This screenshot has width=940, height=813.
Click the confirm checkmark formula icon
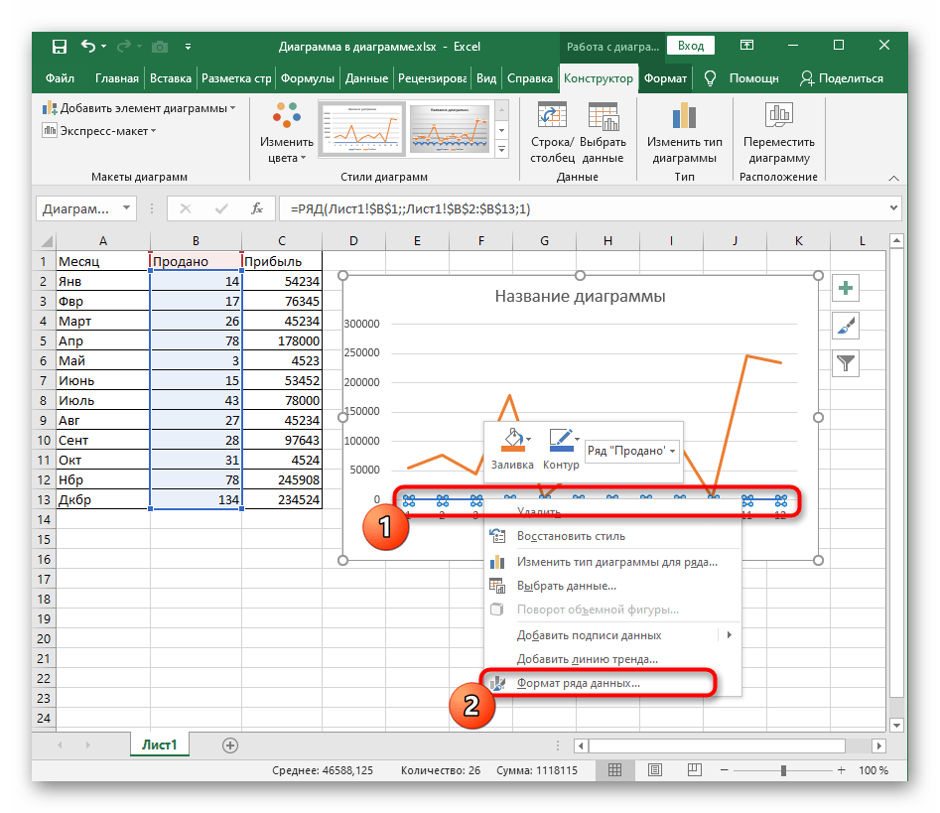[221, 208]
